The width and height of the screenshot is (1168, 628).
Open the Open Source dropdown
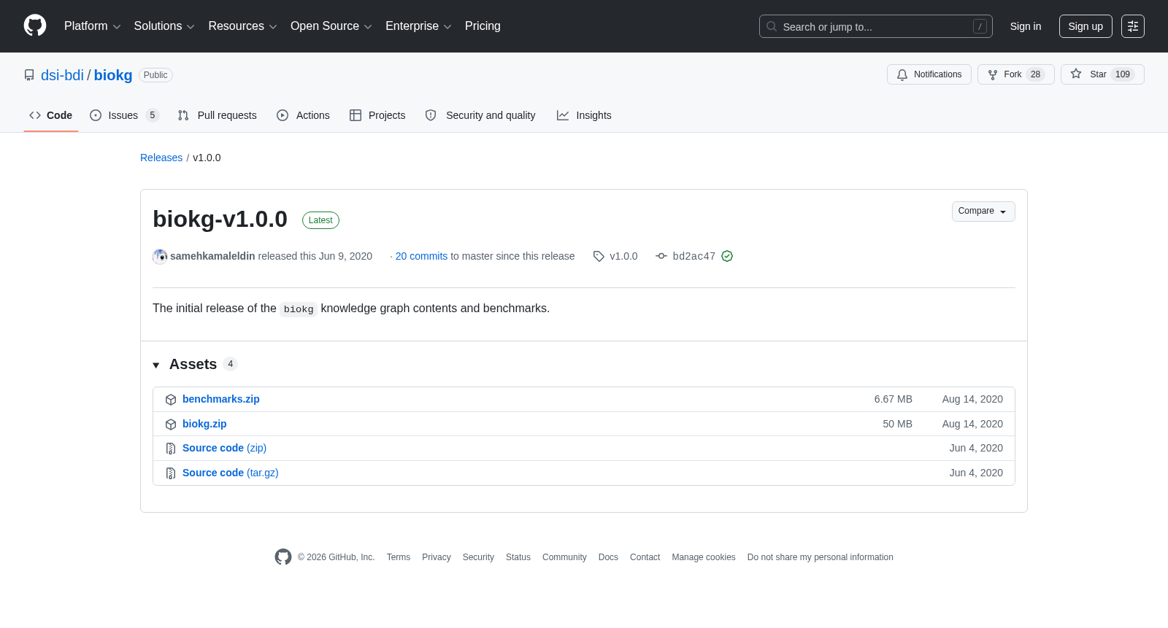[x=331, y=26]
